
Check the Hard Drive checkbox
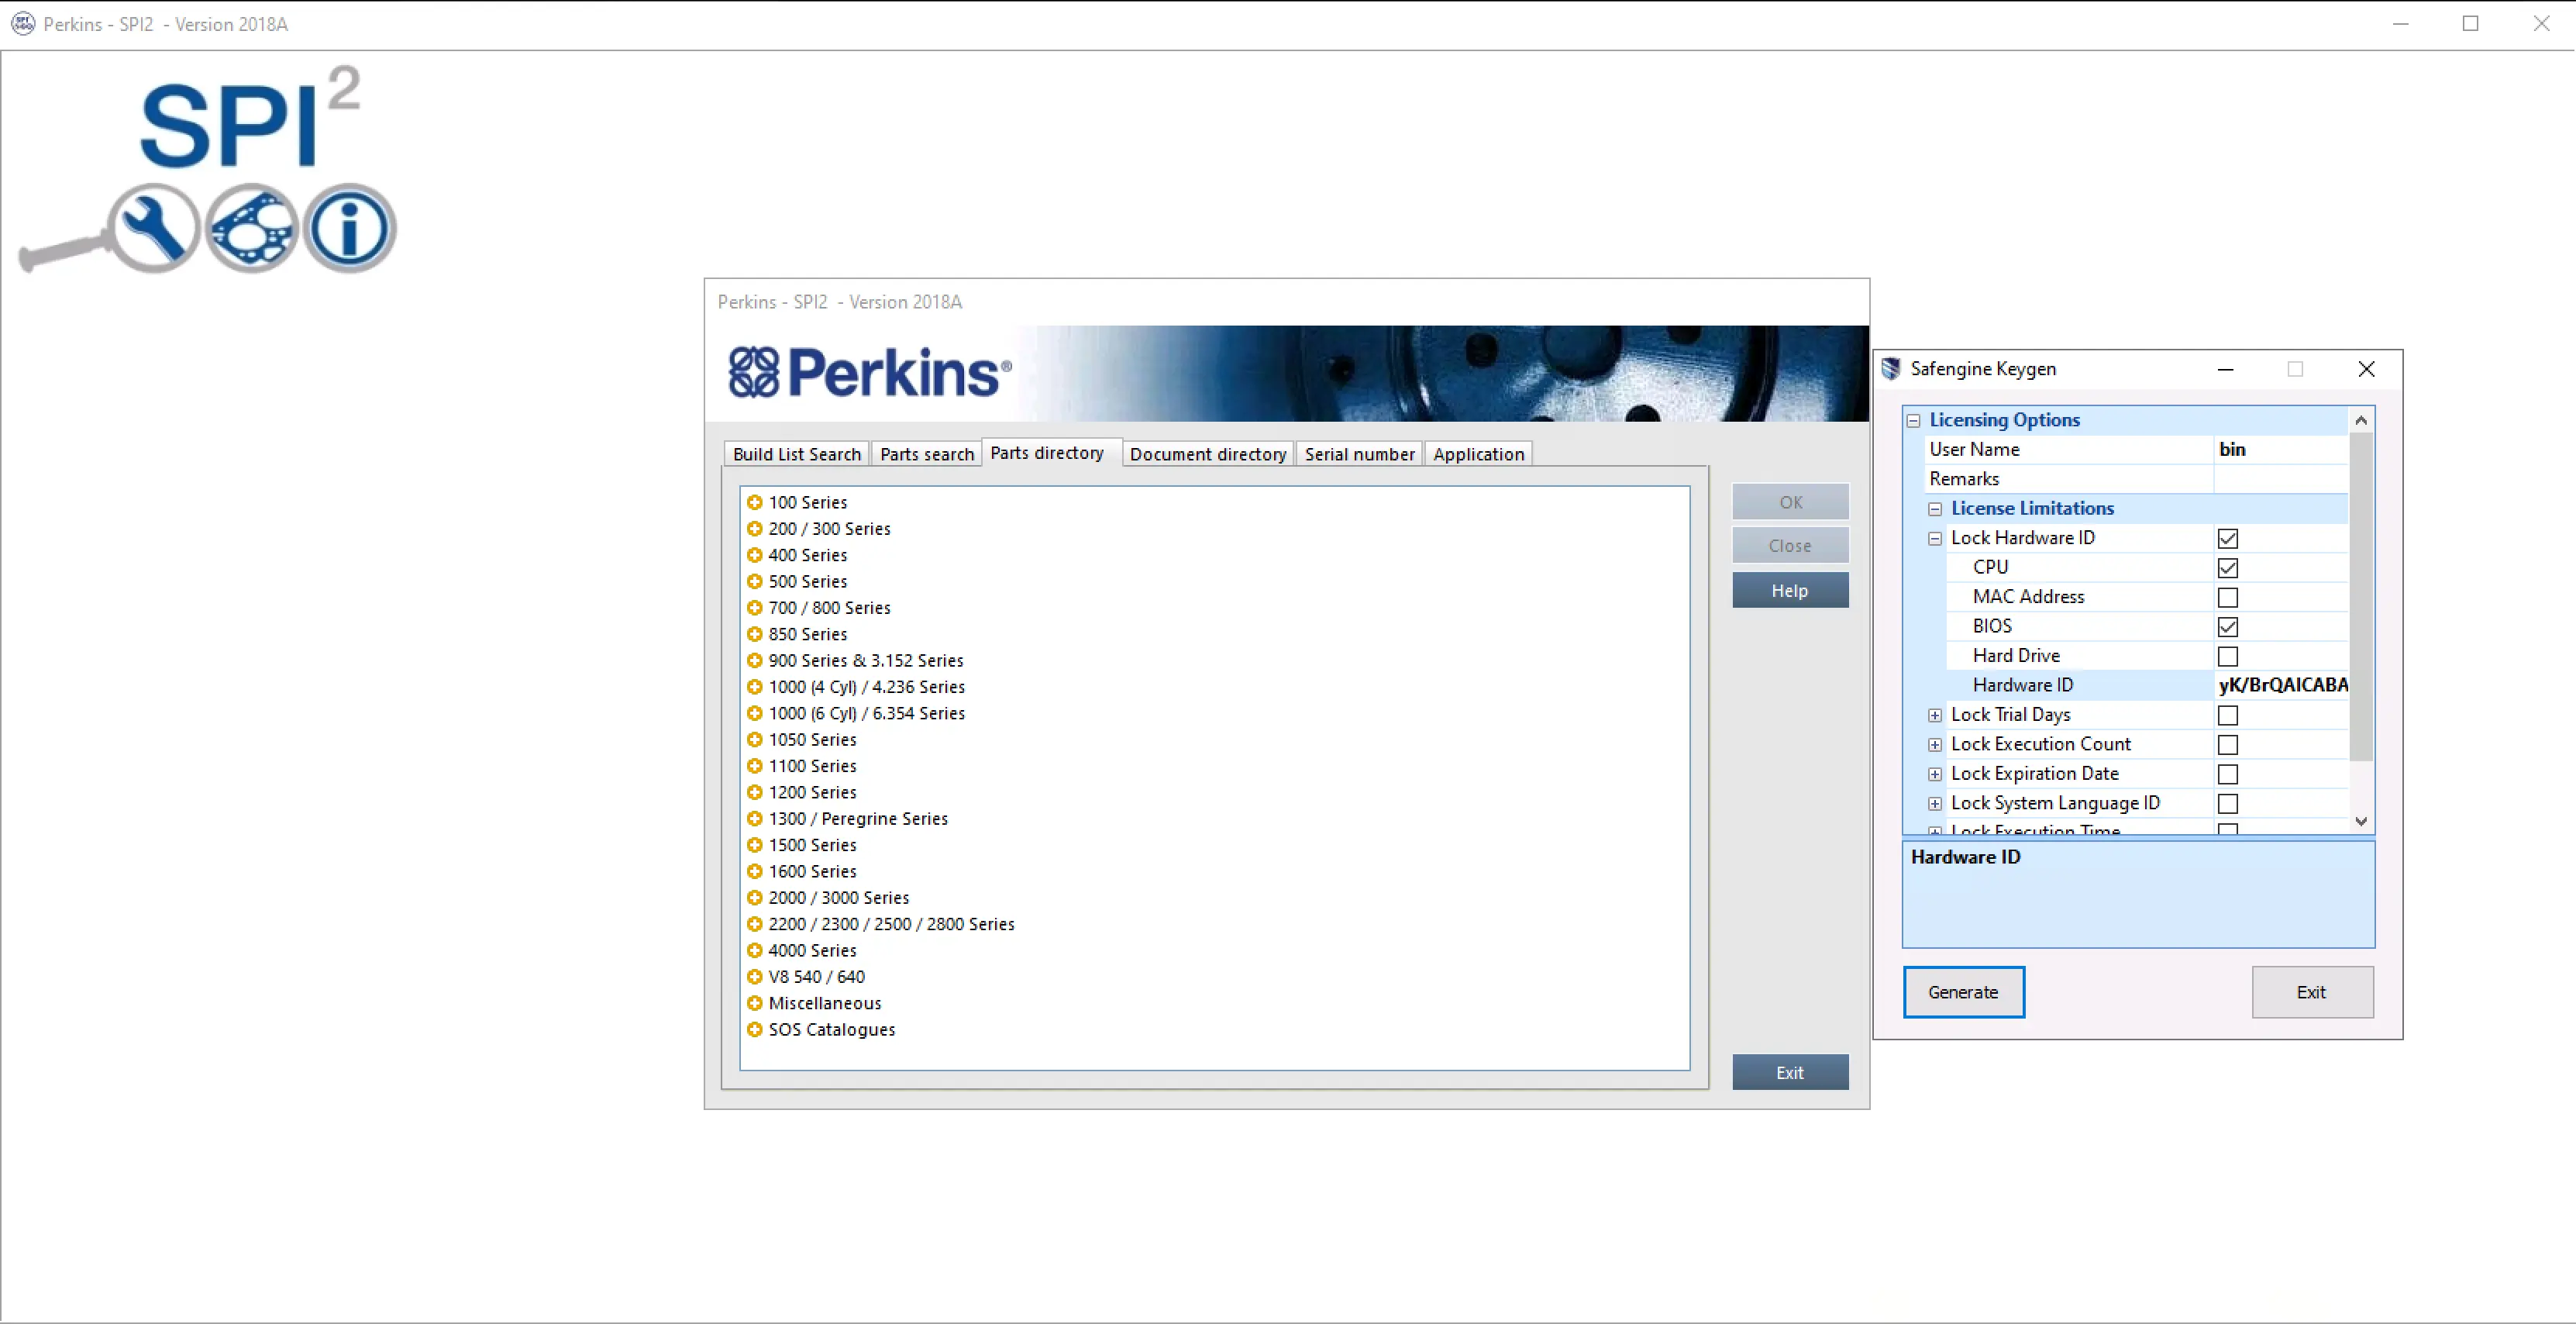click(x=2228, y=656)
